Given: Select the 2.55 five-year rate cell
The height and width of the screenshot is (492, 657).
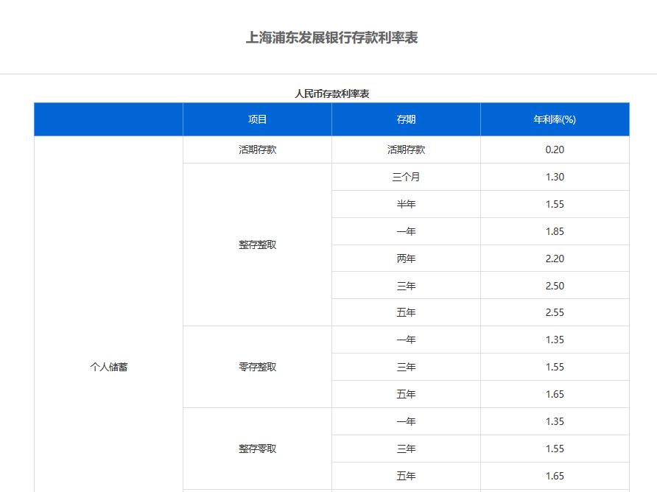Looking at the screenshot, I should pos(555,312).
